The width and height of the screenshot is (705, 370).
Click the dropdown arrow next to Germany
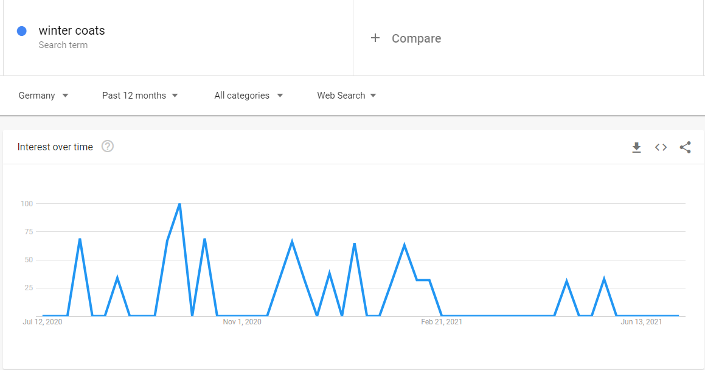(x=65, y=96)
